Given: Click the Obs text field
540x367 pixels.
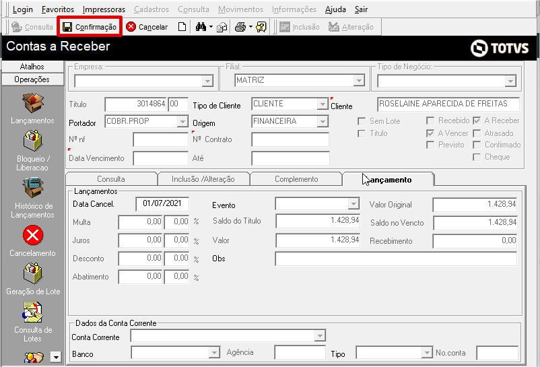Looking at the screenshot, I should pos(396,259).
